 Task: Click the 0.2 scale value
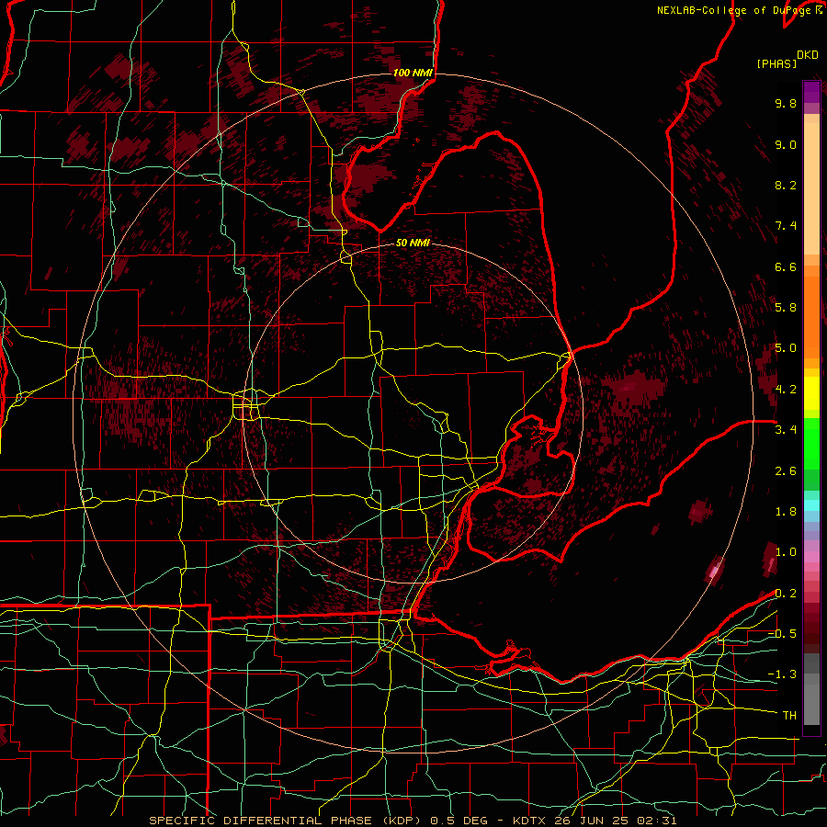786,594
